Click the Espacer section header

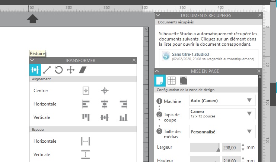coord(83,129)
